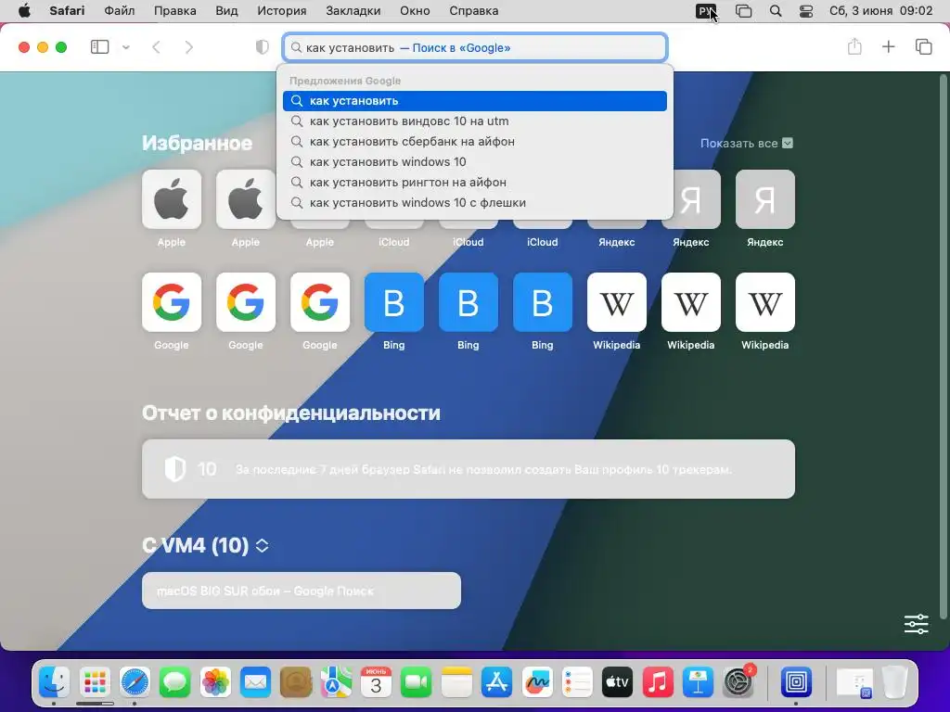Open the blue concentric-squares app in Dock
This screenshot has height=712, width=950.
pyautogui.click(x=795, y=683)
